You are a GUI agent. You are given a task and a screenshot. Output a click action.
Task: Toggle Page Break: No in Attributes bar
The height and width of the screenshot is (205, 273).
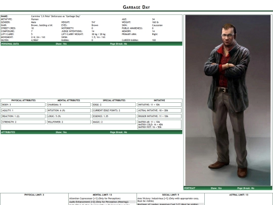(118, 132)
